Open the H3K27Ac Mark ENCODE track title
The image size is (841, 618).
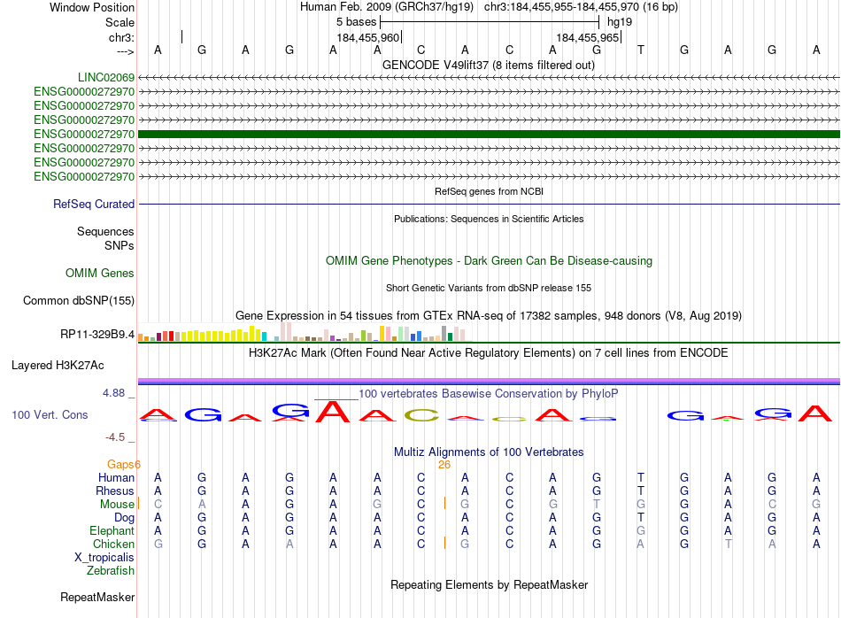pyautogui.click(x=489, y=353)
